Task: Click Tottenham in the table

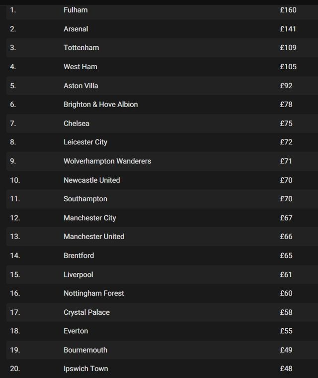Action: [x=81, y=48]
